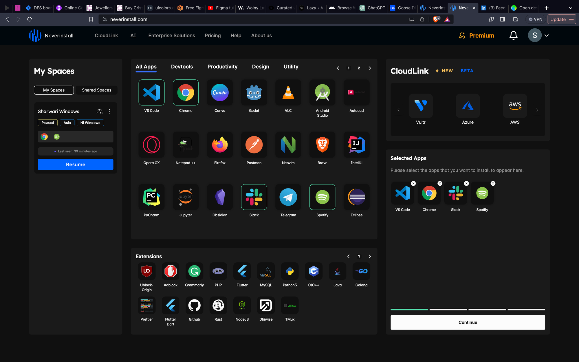
Task: Add the IntelliJ app to selection
Action: click(356, 145)
